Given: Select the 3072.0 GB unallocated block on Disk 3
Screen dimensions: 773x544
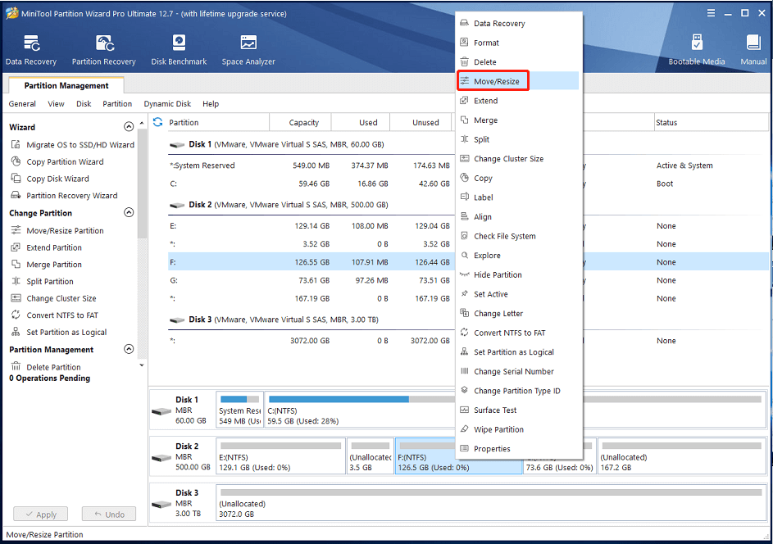Looking at the screenshot, I should pos(490,502).
